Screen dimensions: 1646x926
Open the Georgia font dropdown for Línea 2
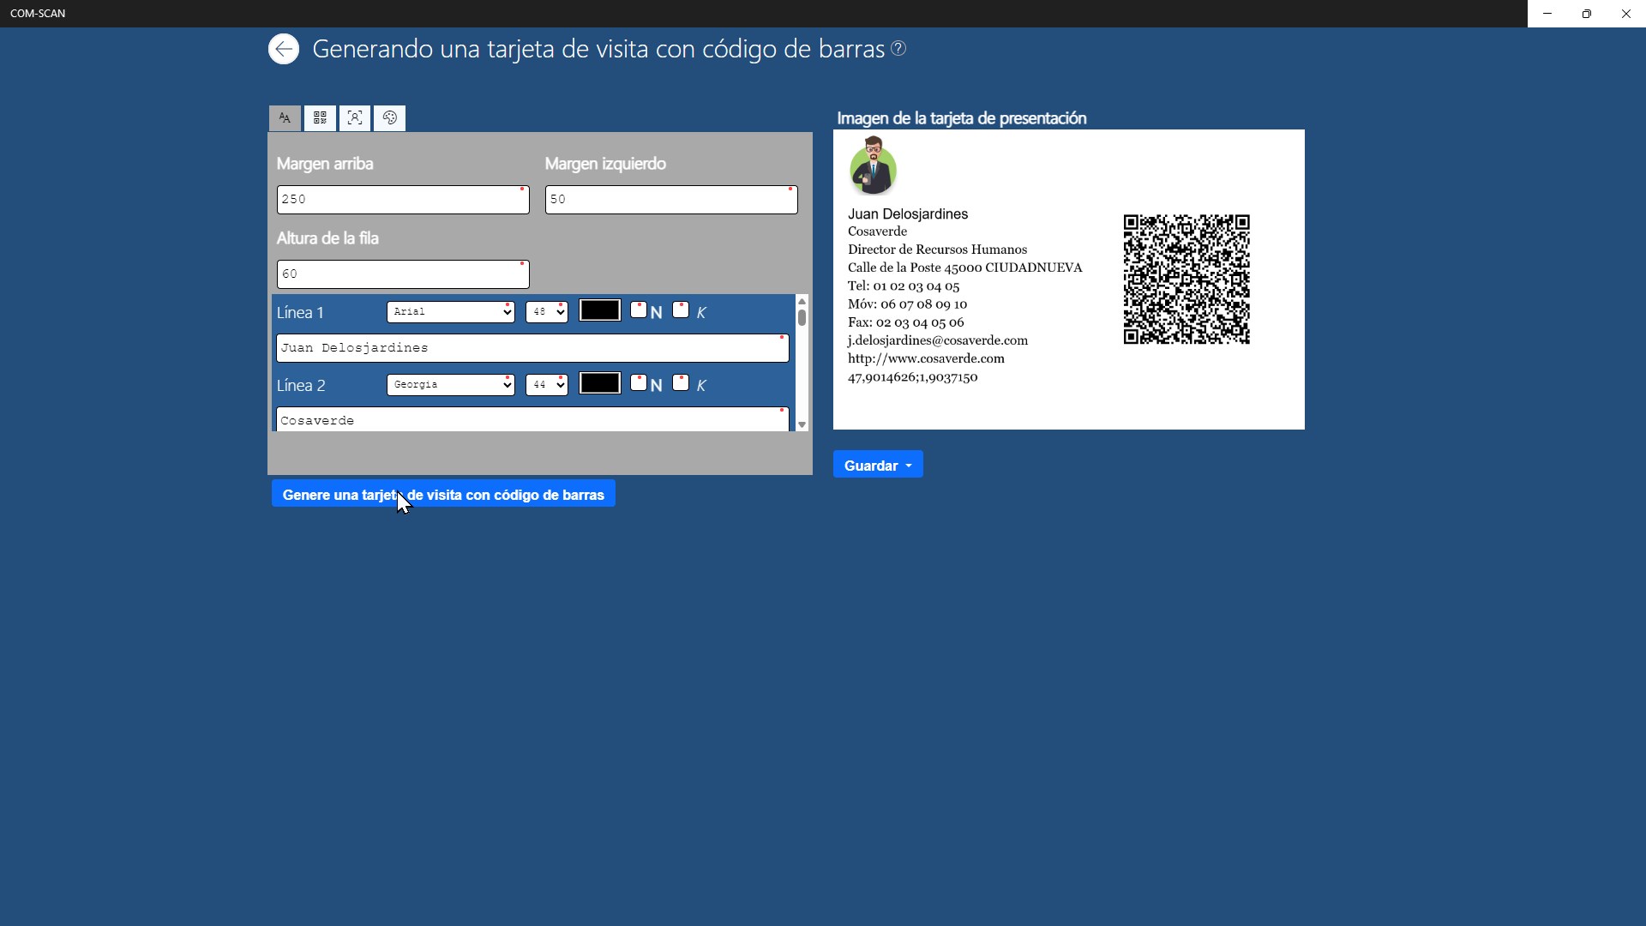450,385
